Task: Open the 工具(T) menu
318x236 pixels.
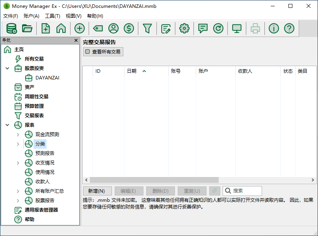Action: [x=52, y=16]
